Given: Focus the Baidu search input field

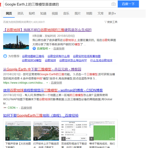Looking at the screenshot, I should tap(60, 4).
